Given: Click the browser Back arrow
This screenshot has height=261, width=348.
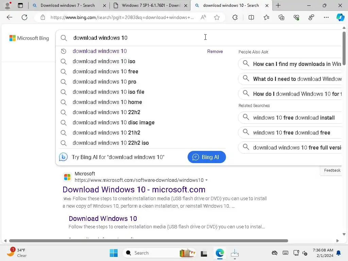Looking at the screenshot, I should coord(9,17).
